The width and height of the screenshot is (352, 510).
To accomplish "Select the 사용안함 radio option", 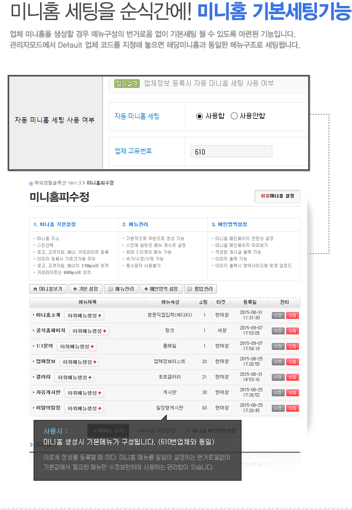I will coord(234,116).
